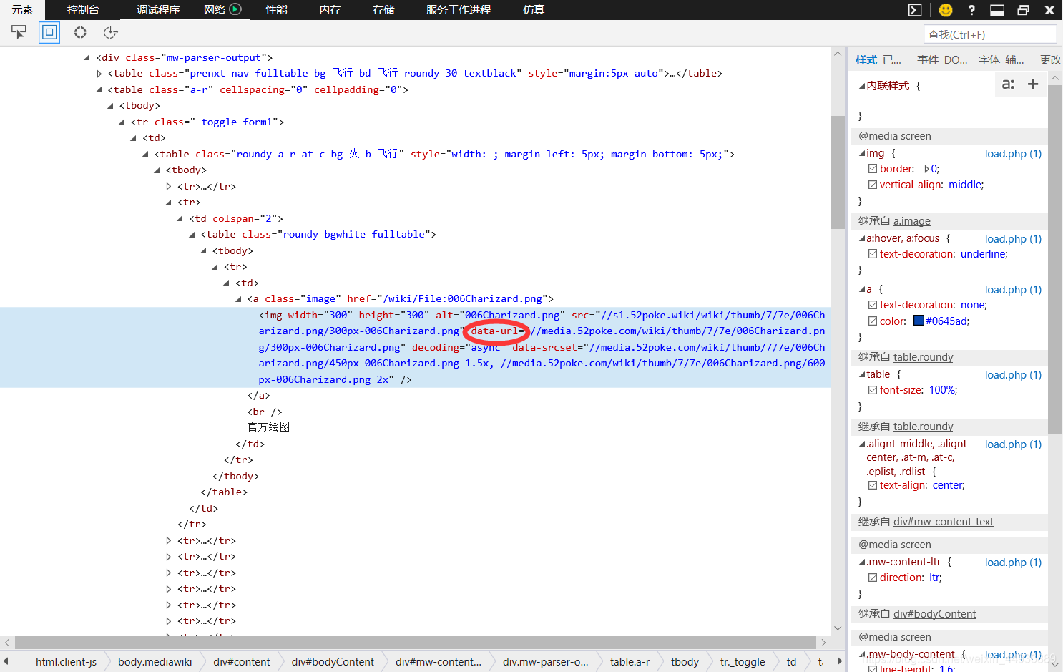
Task: Click the 官方绘图 text node
Action: coord(268,427)
